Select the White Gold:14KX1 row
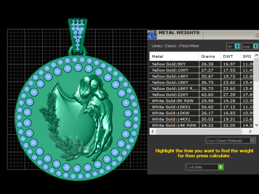This screenshot has width=259, height=194. [201, 119]
